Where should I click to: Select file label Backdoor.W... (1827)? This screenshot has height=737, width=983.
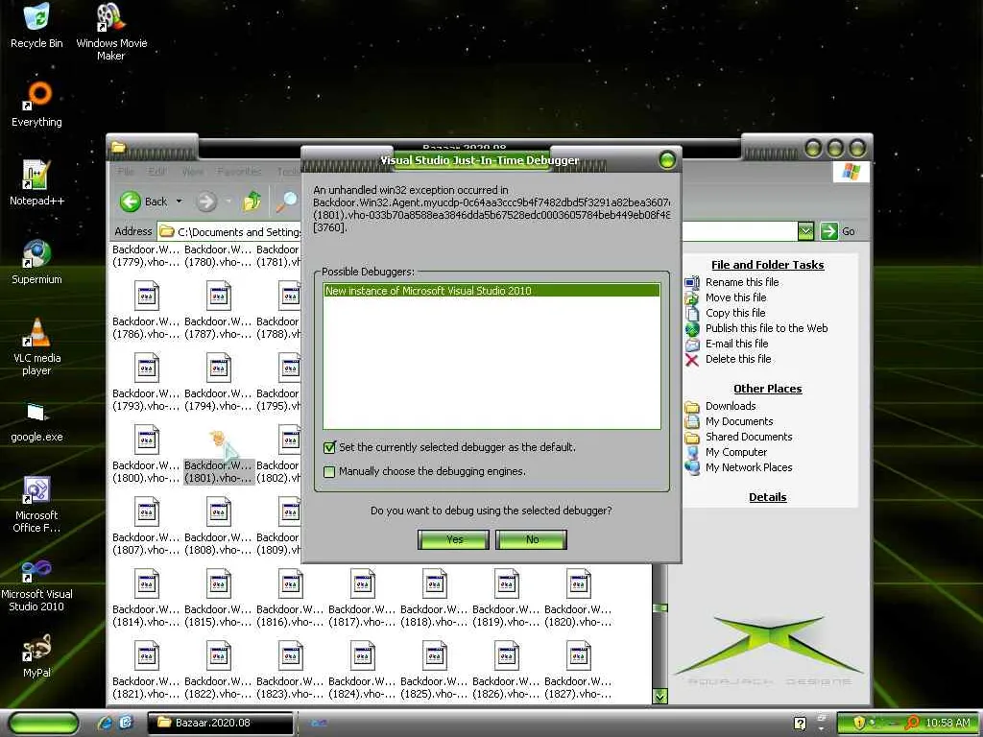(578, 687)
